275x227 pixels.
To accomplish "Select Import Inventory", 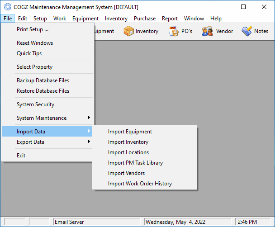I will pos(145,142).
